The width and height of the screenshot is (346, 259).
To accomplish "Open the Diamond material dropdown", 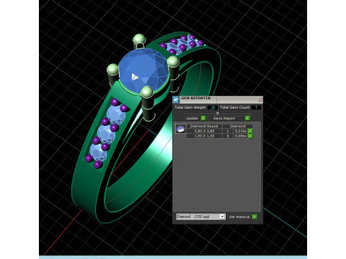I will tap(200, 217).
